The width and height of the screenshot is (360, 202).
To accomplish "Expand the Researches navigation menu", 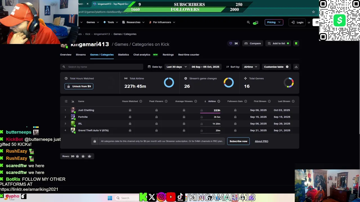I will 133,22.
